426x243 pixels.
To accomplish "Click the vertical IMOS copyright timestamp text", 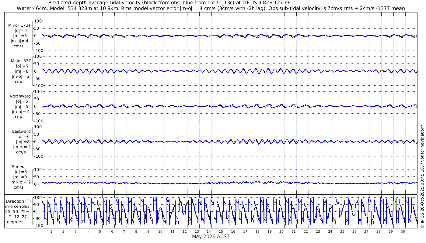I will pos(422,176).
